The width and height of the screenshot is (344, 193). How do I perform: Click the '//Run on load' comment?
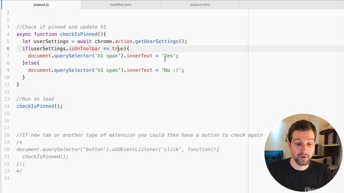(35, 99)
